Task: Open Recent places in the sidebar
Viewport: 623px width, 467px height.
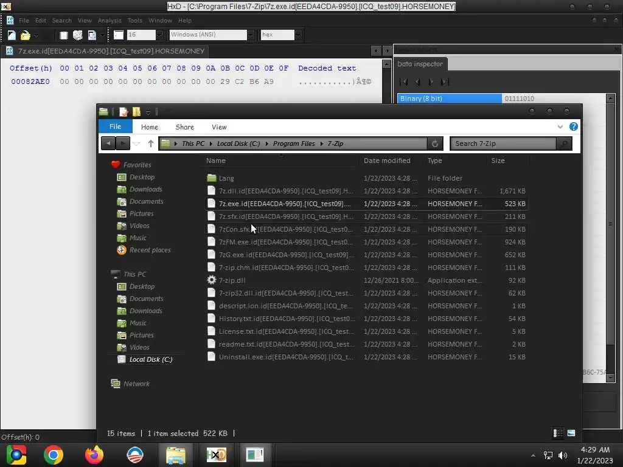Action: point(150,250)
